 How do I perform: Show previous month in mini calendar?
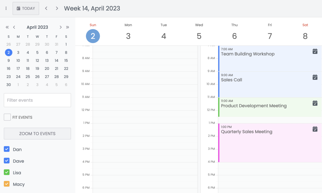14,27
